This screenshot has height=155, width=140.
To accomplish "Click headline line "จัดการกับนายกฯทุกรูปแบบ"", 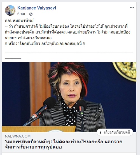I will (x=33, y=147).
